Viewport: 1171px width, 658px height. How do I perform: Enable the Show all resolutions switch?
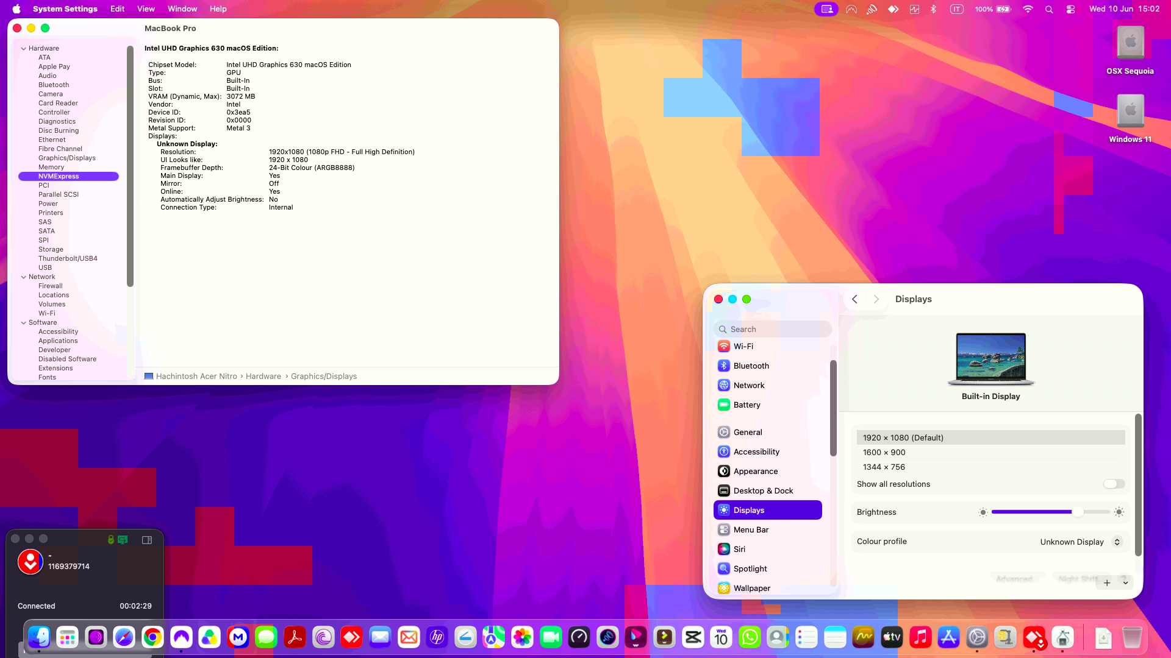(1114, 484)
